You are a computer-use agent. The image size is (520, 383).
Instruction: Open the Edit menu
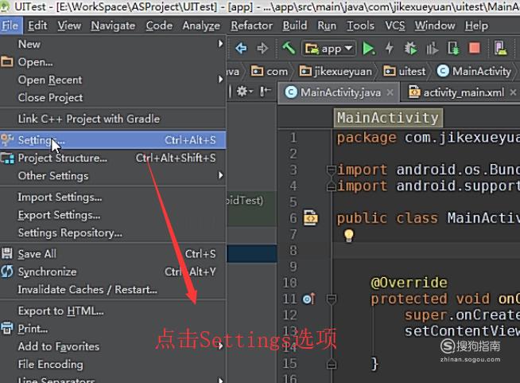coord(37,25)
